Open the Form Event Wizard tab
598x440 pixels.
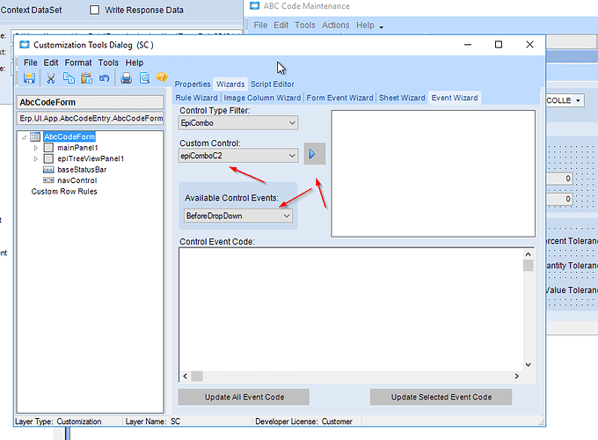click(339, 98)
